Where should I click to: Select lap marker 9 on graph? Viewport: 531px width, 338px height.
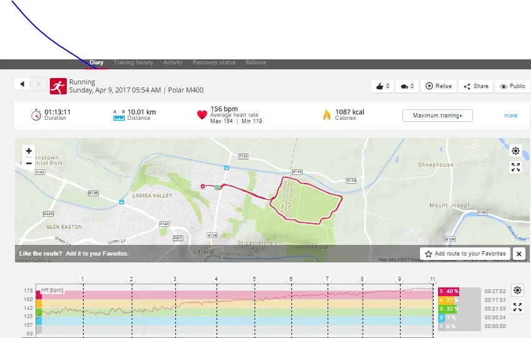[399, 279]
